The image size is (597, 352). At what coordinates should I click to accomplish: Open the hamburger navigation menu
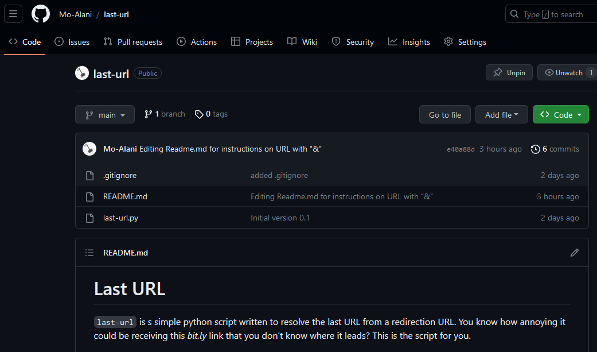[x=13, y=14]
